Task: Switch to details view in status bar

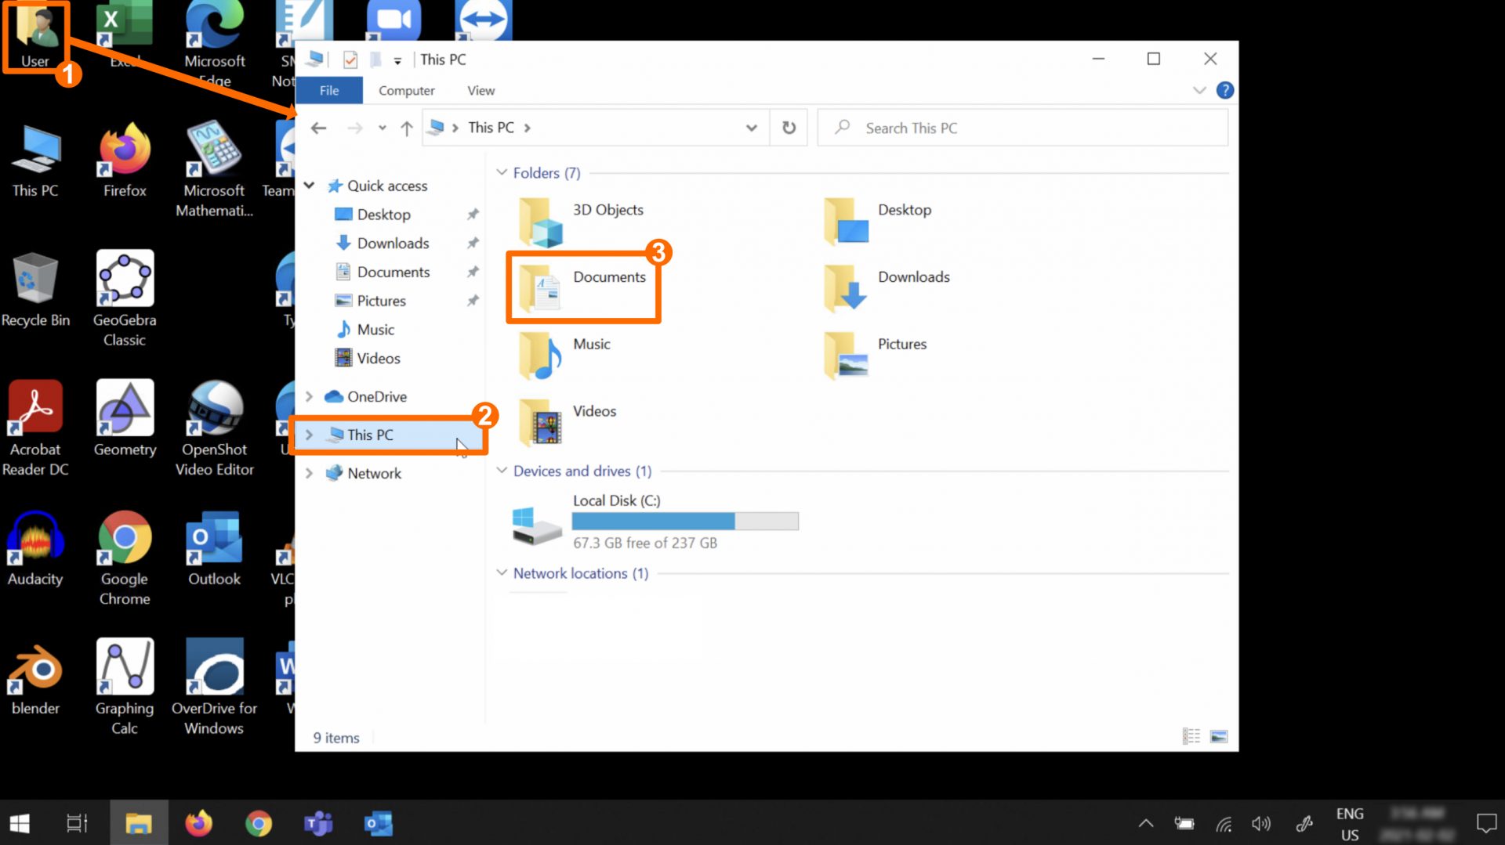Action: (x=1191, y=736)
